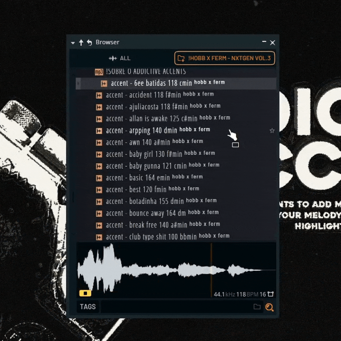341x341 pixels.
Task: Click the waveform preview playback position marker
Action: [211, 268]
